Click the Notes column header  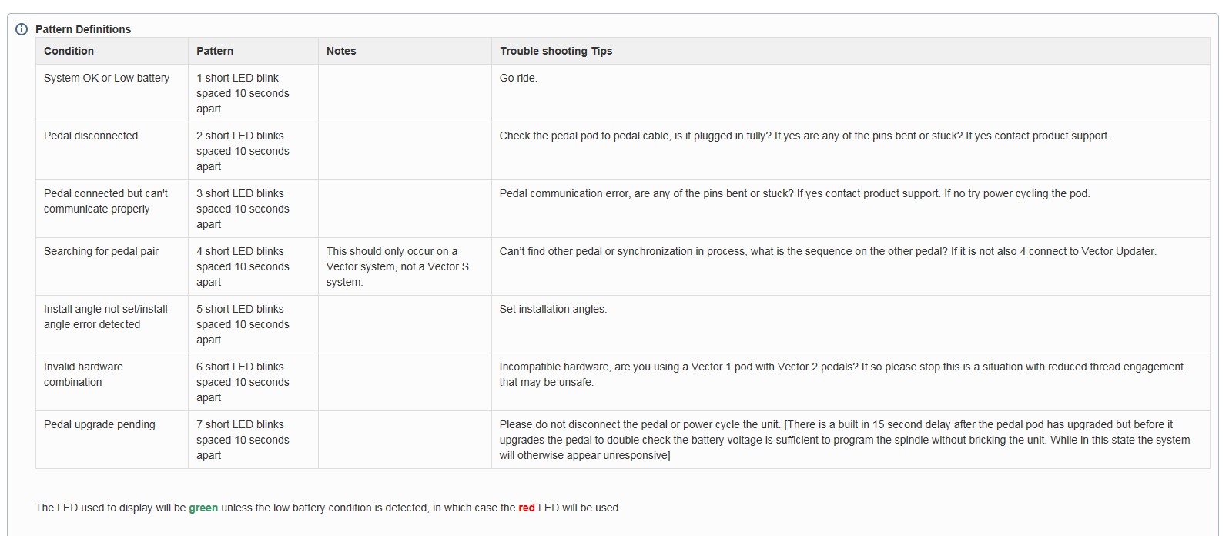tap(341, 51)
